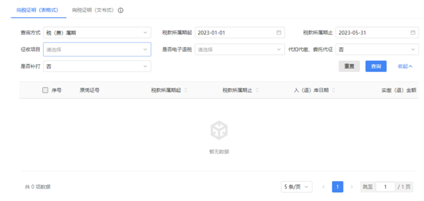Screen dimensions: 424x201
Task: Open the 5 条/页 page size dropdown
Action: tap(297, 187)
